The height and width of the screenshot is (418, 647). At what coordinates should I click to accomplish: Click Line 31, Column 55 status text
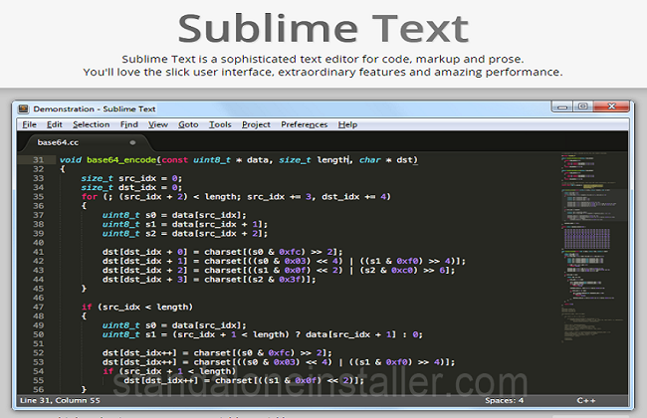coord(60,400)
